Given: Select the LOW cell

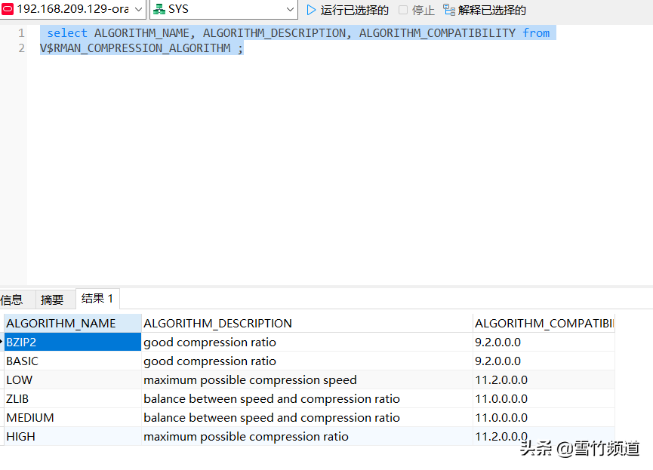Looking at the screenshot, I should 73,379.
